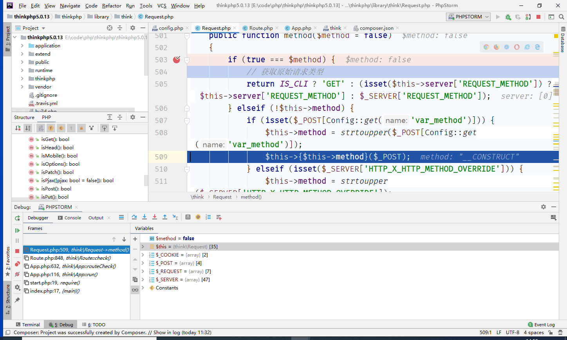Open Evaluate Expression calculator icon
The image size is (567, 340).
pyautogui.click(x=188, y=217)
